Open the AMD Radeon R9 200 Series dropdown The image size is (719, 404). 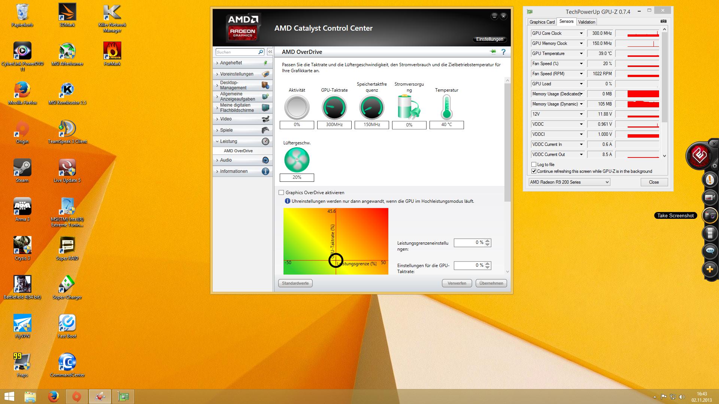(x=569, y=182)
